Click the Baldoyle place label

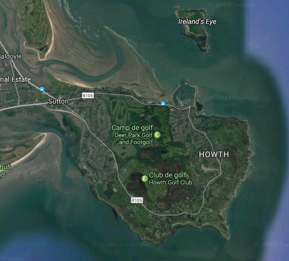coord(10,56)
